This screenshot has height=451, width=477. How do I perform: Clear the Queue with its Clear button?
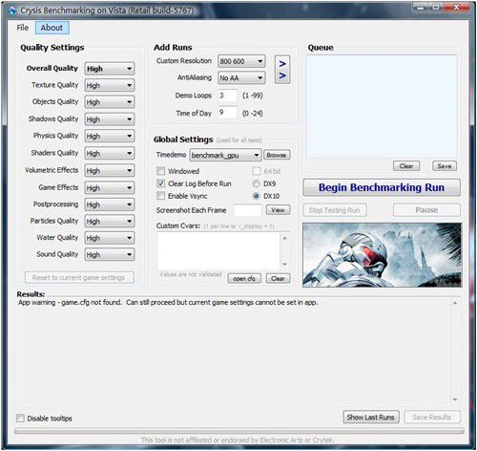click(x=406, y=166)
